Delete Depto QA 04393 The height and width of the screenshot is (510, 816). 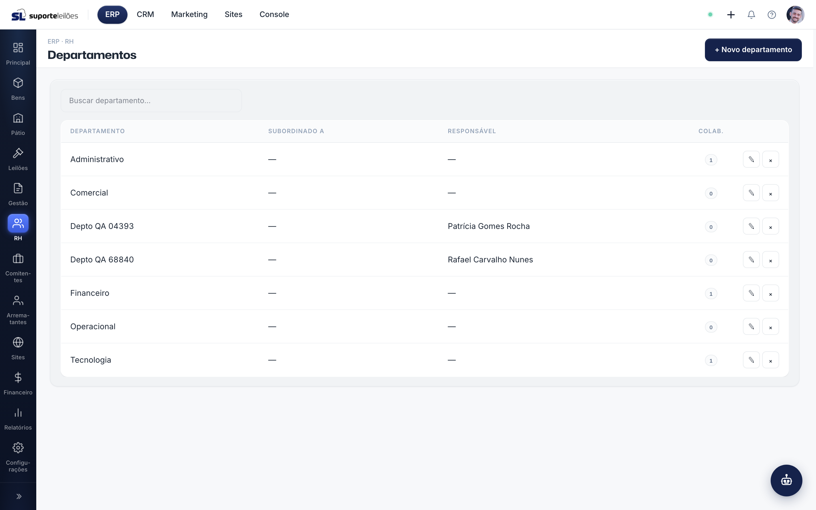(x=770, y=226)
